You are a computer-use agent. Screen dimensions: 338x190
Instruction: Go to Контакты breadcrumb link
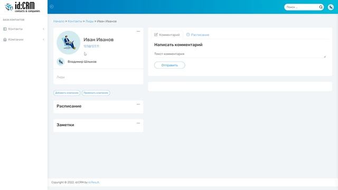[75, 21]
